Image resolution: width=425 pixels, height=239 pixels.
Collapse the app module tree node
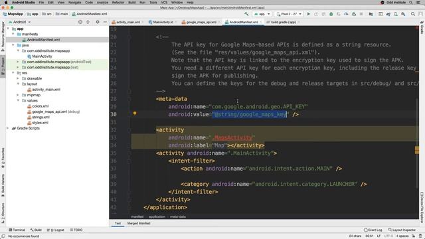click(8, 29)
